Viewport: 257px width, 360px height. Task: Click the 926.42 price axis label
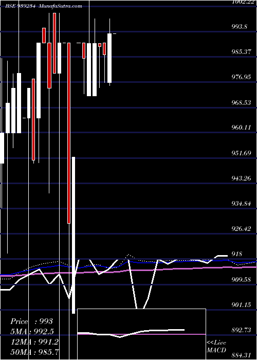241,229
